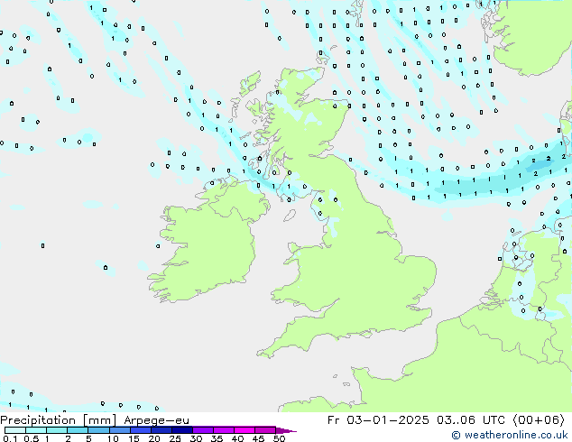Click the 25–30 mm navy legend swatch
Screen dimensions: 572x442
point(181,430)
